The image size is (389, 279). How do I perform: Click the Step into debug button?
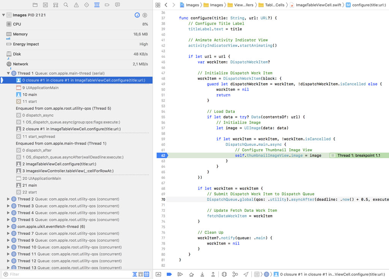(202, 274)
